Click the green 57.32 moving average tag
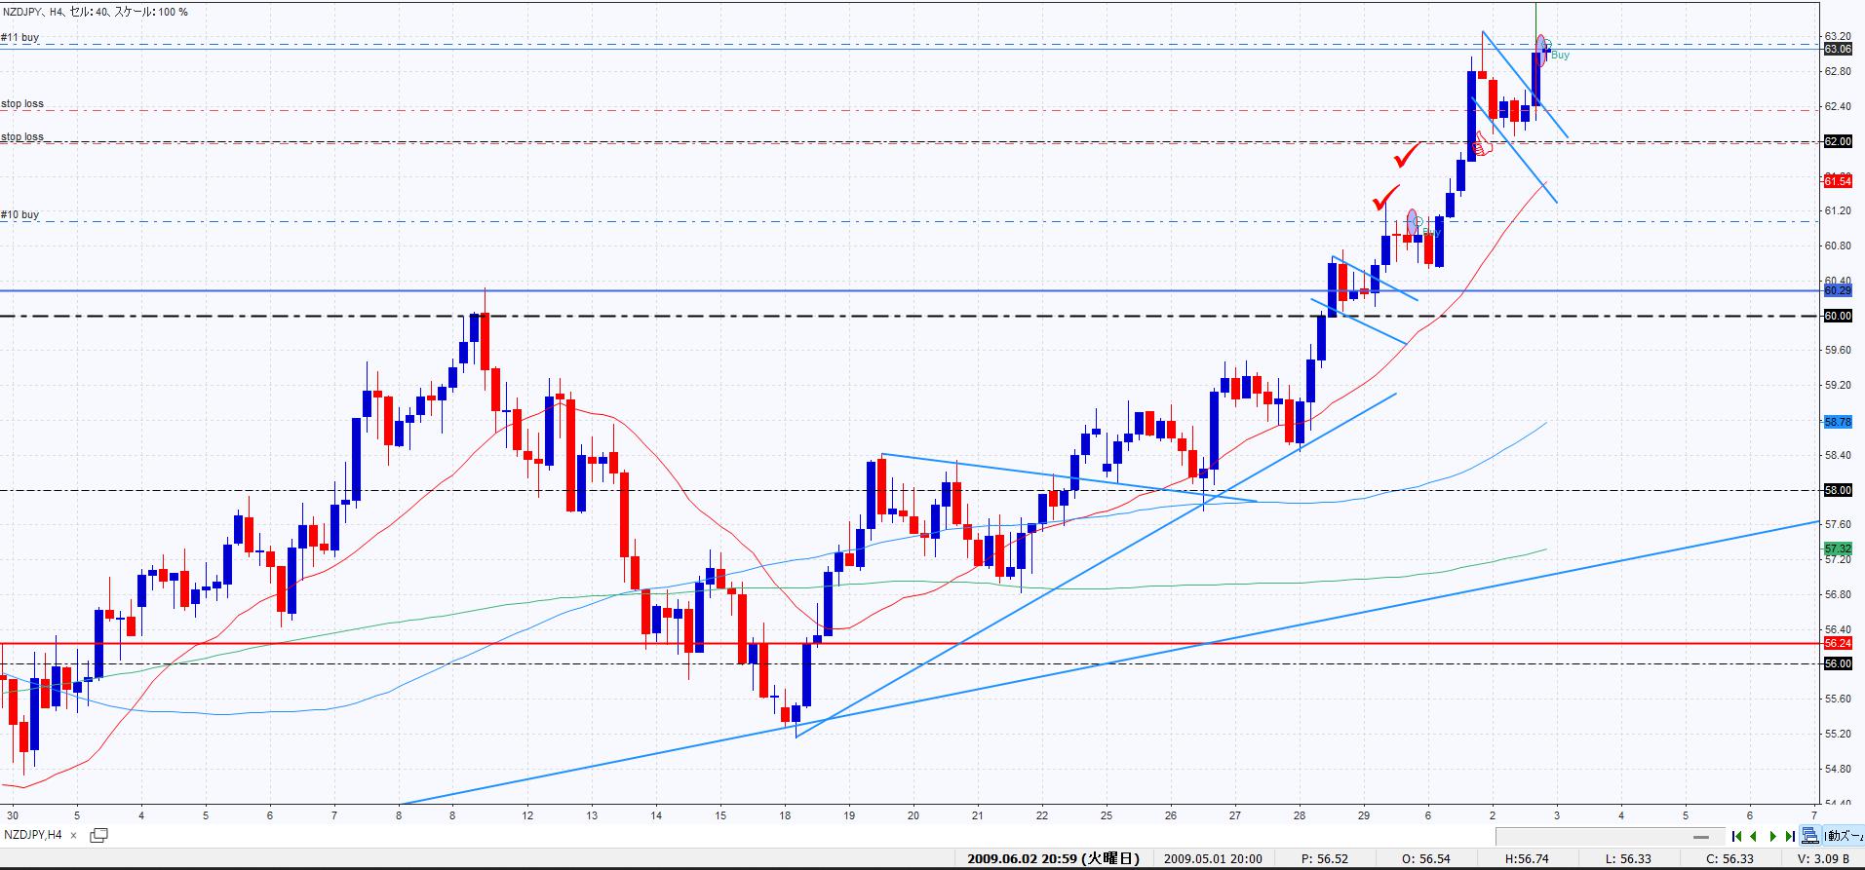Viewport: 1865px width, 870px height. click(x=1837, y=549)
